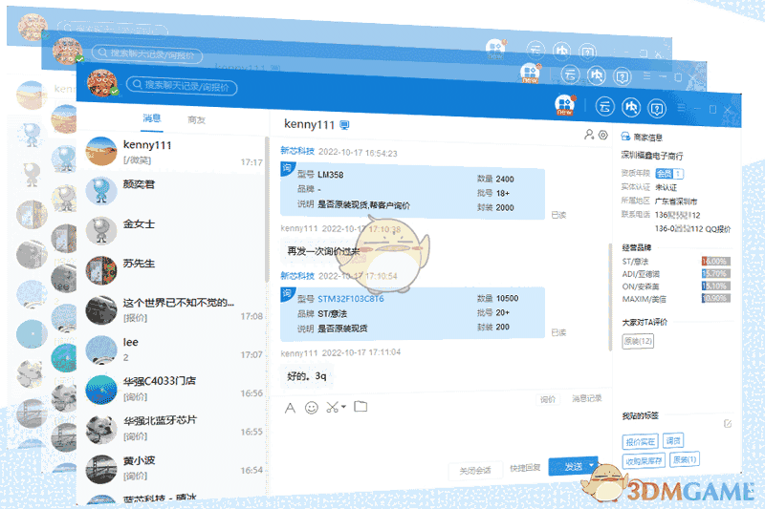This screenshot has height=509, width=765.
Task: Click 原装(12) review tag
Action: pos(638,341)
